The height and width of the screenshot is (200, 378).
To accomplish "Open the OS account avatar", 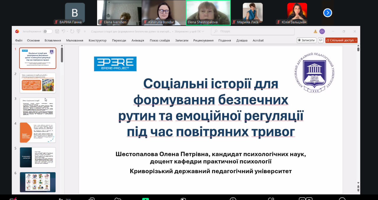I will (322, 31).
